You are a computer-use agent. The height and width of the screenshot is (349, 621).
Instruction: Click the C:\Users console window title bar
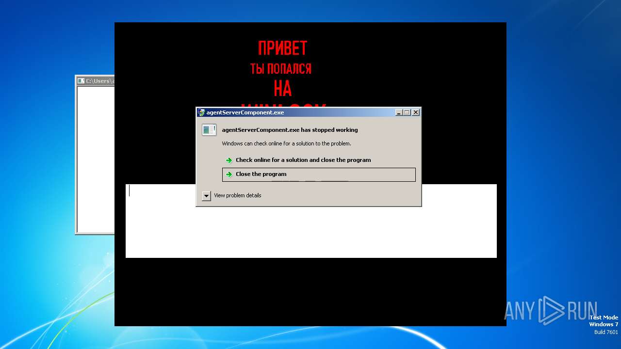pos(96,81)
